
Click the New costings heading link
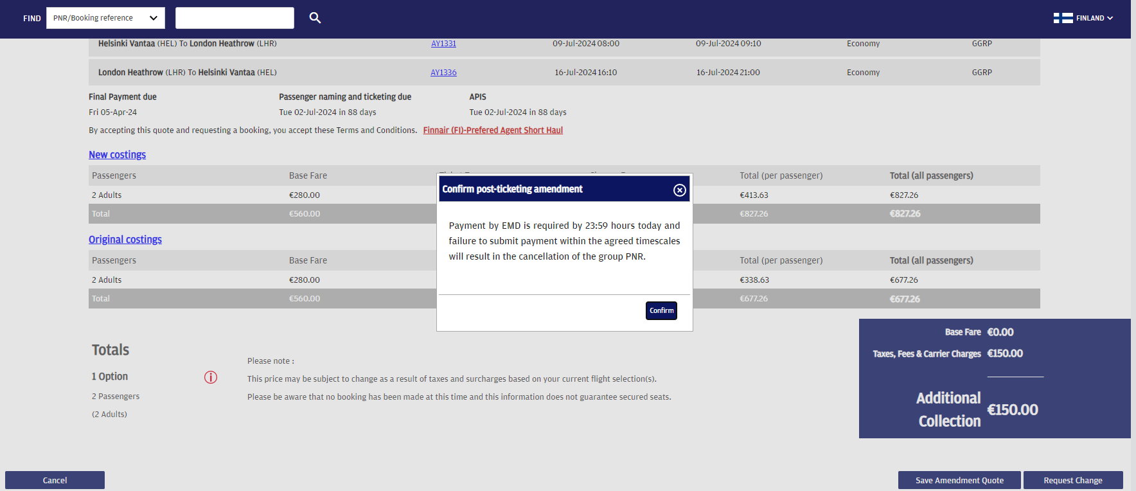point(117,155)
